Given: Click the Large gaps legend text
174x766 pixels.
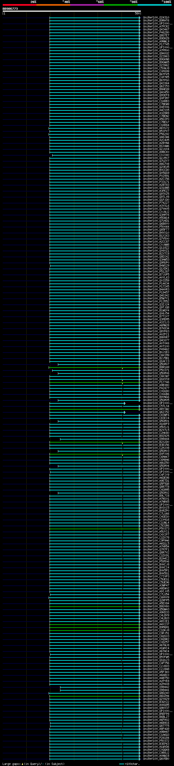Looking at the screenshot, I should click(11, 764).
